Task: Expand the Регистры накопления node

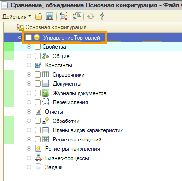Action: pyautogui.click(x=29, y=148)
